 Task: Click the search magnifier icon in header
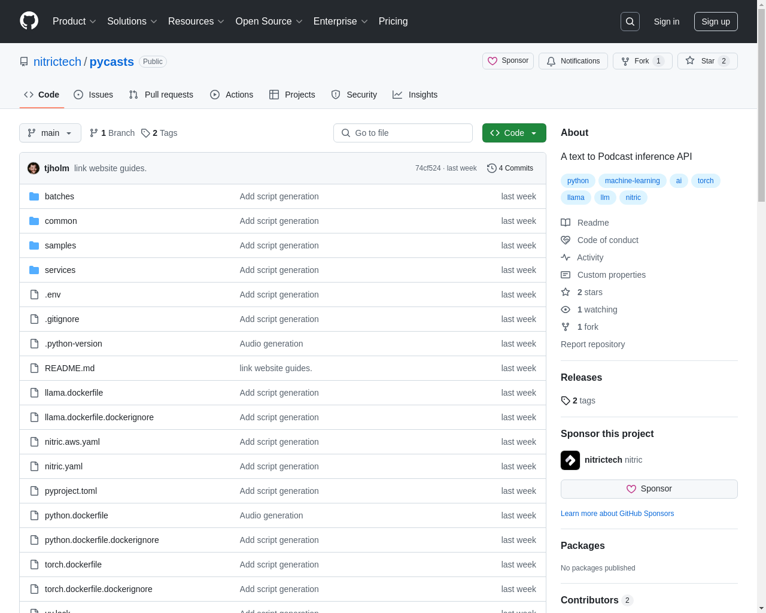[x=630, y=22]
